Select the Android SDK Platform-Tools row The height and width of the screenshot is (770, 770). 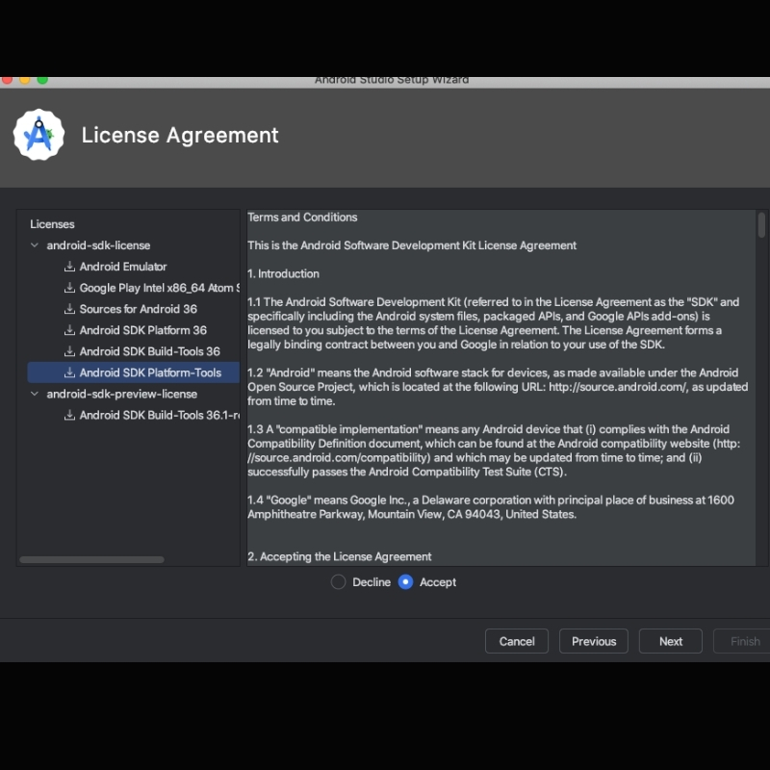[134, 372]
